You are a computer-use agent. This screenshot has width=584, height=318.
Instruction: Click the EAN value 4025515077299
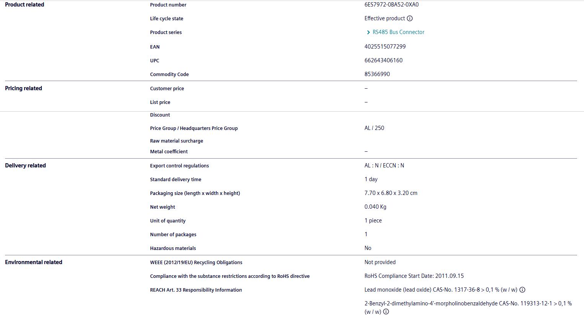(x=385, y=47)
